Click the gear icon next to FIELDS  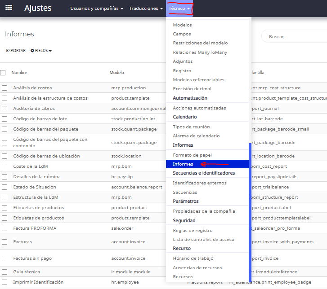click(x=32, y=51)
